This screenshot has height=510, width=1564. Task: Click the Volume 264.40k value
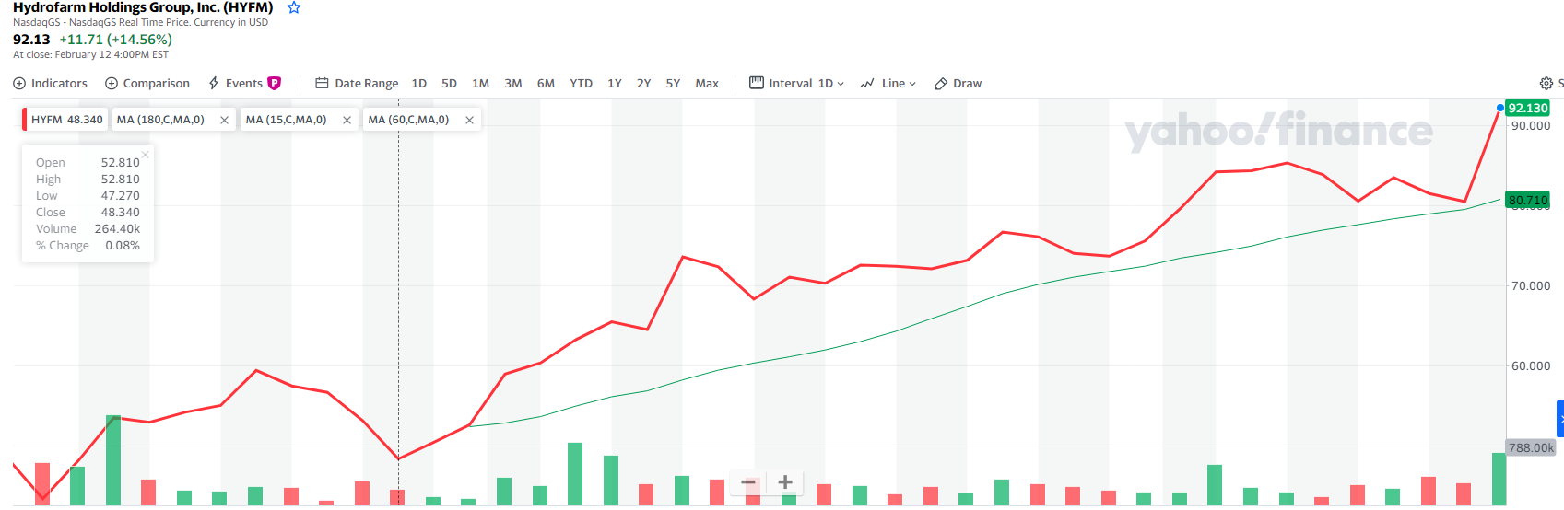[117, 228]
